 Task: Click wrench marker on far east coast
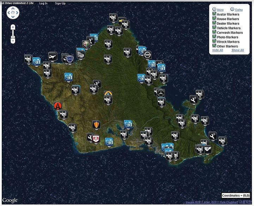click(x=213, y=136)
